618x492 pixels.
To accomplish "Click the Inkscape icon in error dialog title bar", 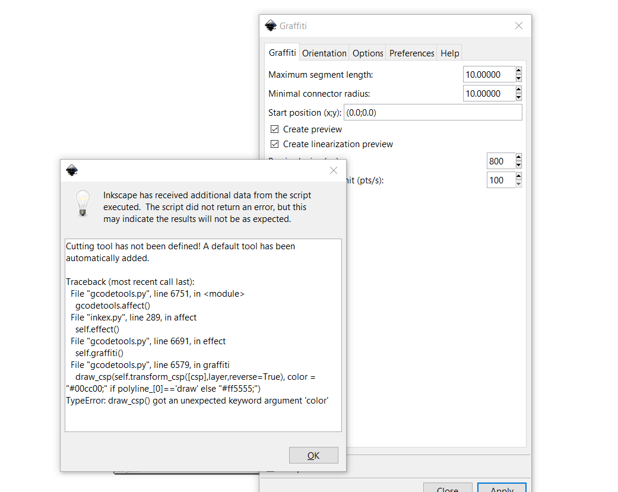I will pyautogui.click(x=72, y=170).
